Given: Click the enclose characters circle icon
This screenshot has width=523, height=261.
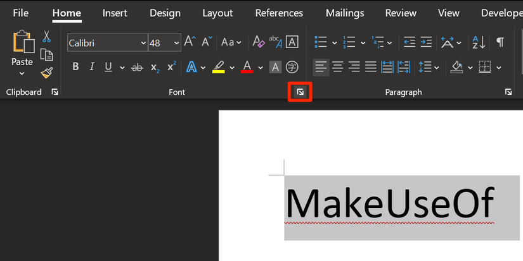Looking at the screenshot, I should click(292, 67).
